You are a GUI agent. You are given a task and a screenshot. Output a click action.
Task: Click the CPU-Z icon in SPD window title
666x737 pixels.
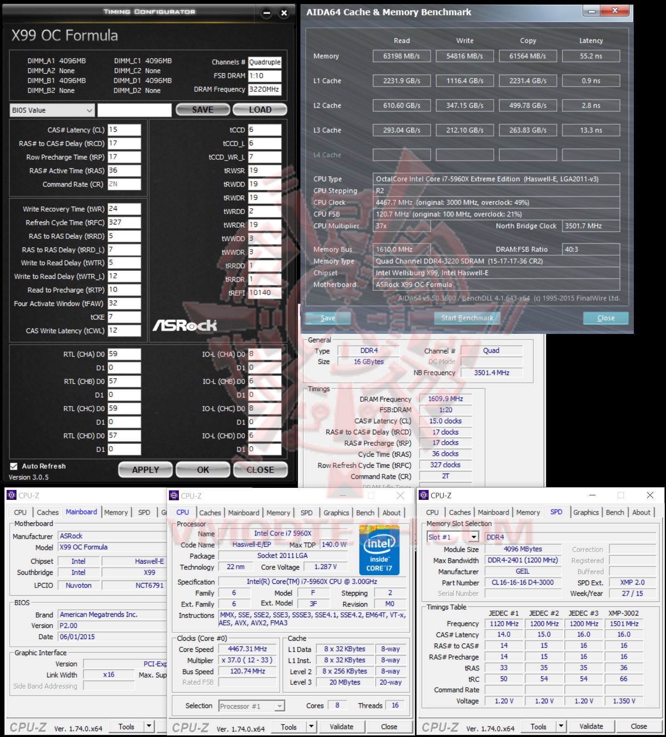tap(424, 495)
